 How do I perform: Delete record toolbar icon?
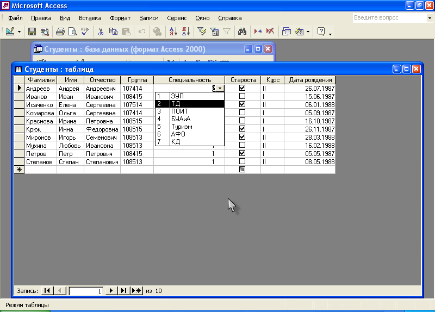tap(270, 32)
